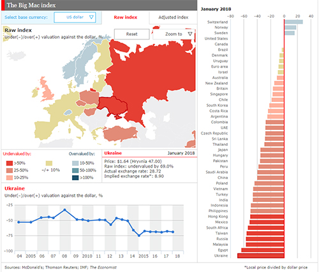Click the Britain bar in the chart

(279, 89)
